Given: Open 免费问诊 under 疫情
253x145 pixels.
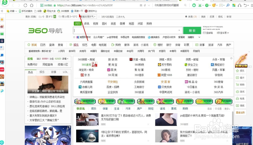Looking at the screenshot, I should click(x=32, y=65).
